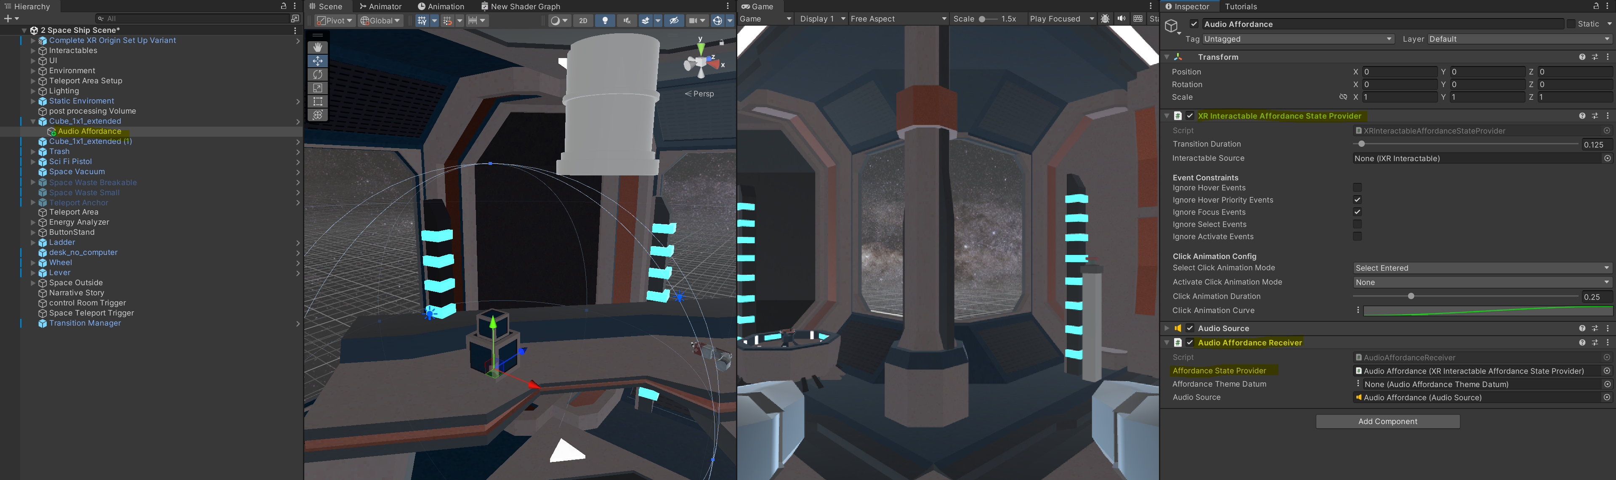Image resolution: width=1616 pixels, height=480 pixels.
Task: Toggle scene hidden objects visibility icon
Action: tap(674, 21)
